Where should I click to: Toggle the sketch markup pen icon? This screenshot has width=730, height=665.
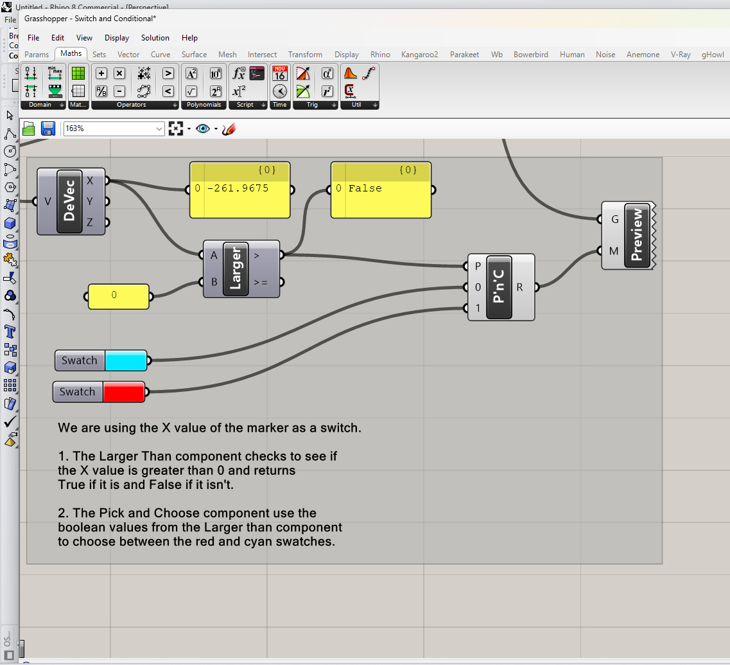pos(229,129)
